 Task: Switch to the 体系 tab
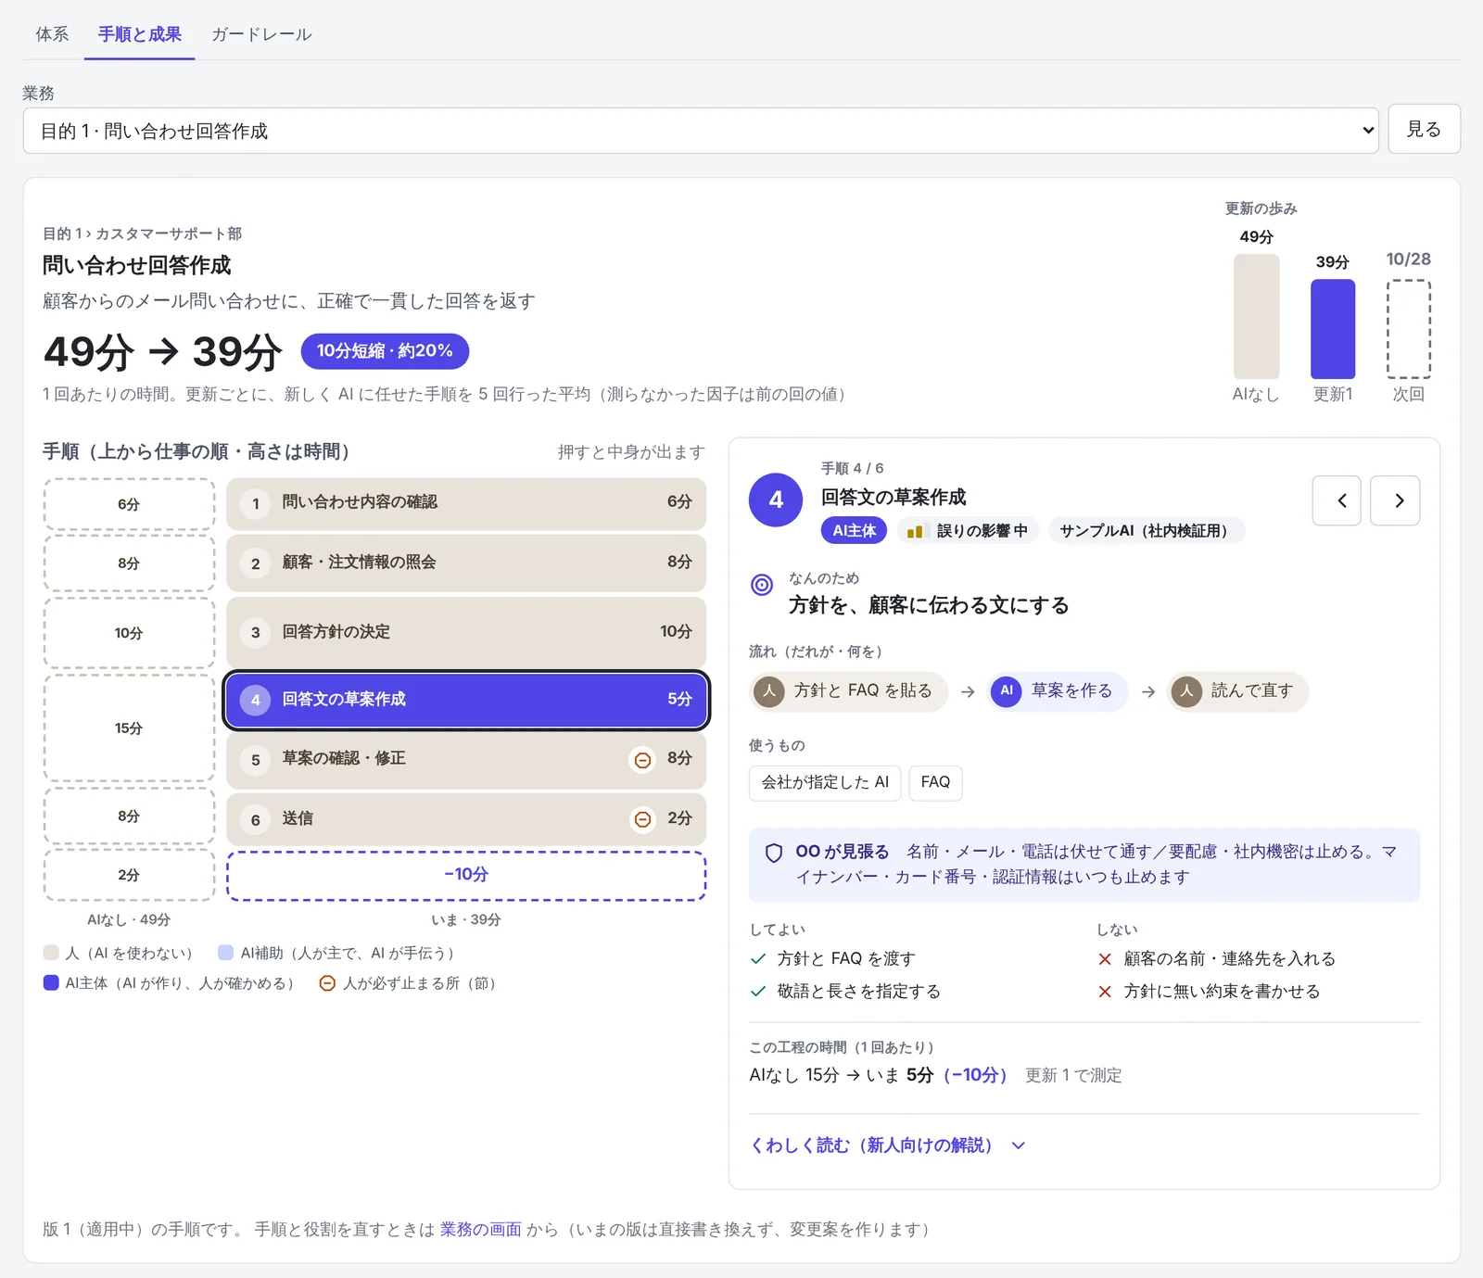[52, 34]
